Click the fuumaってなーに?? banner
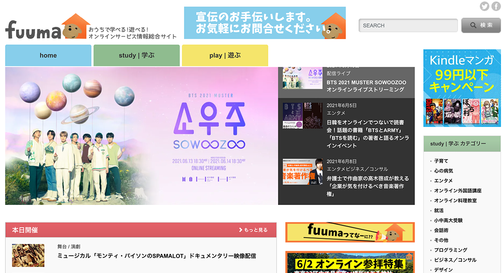Viewport: 504px width, 273px height. pyautogui.click(x=350, y=232)
